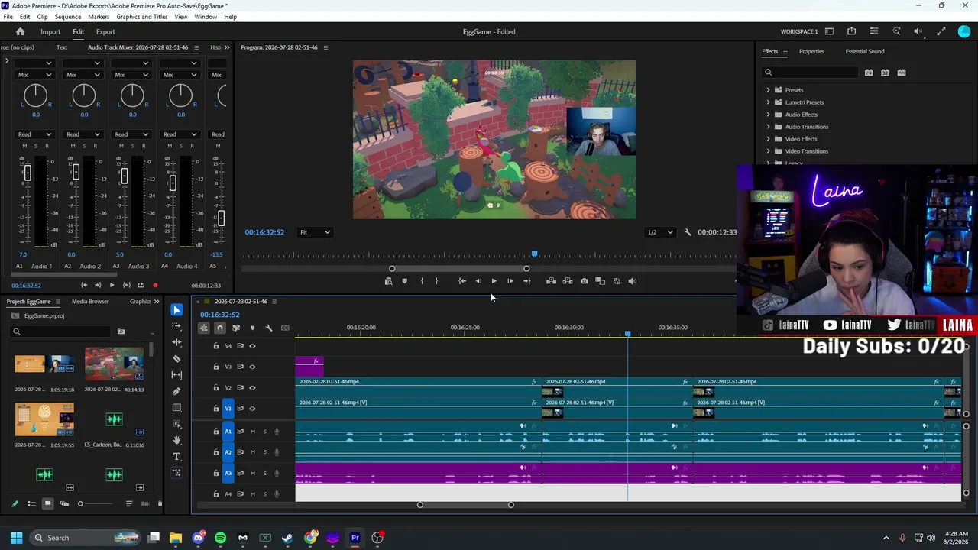Viewport: 978px width, 550px height.
Task: Click the Audio 4 volume fader
Action: click(x=172, y=183)
